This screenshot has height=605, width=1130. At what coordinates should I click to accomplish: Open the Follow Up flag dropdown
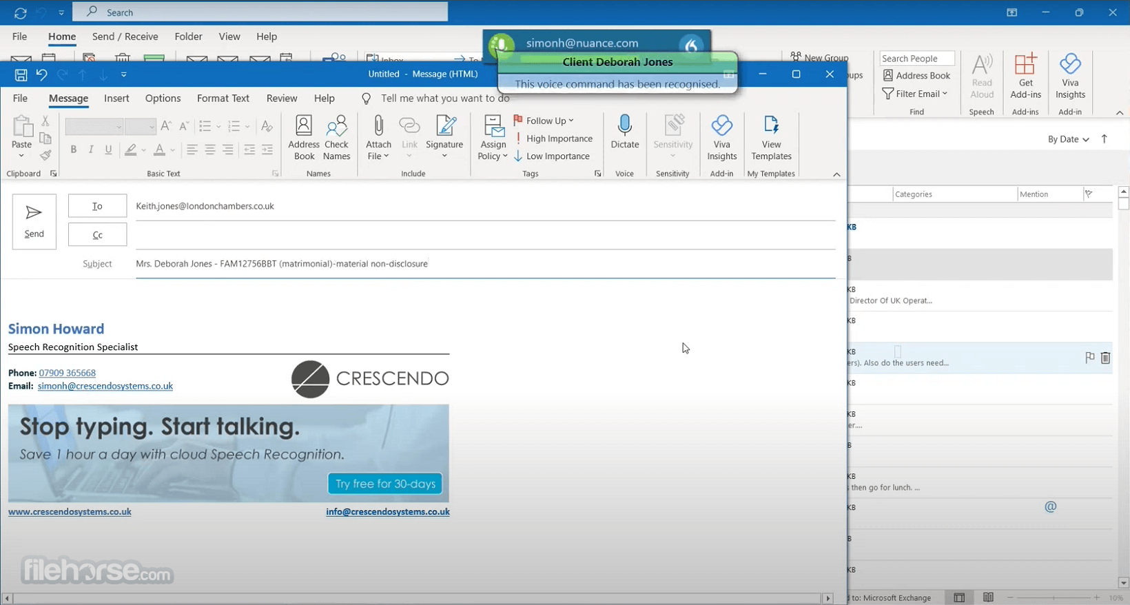click(x=544, y=121)
